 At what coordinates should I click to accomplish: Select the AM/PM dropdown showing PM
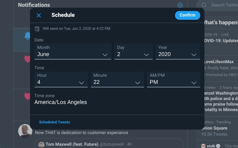point(173,79)
